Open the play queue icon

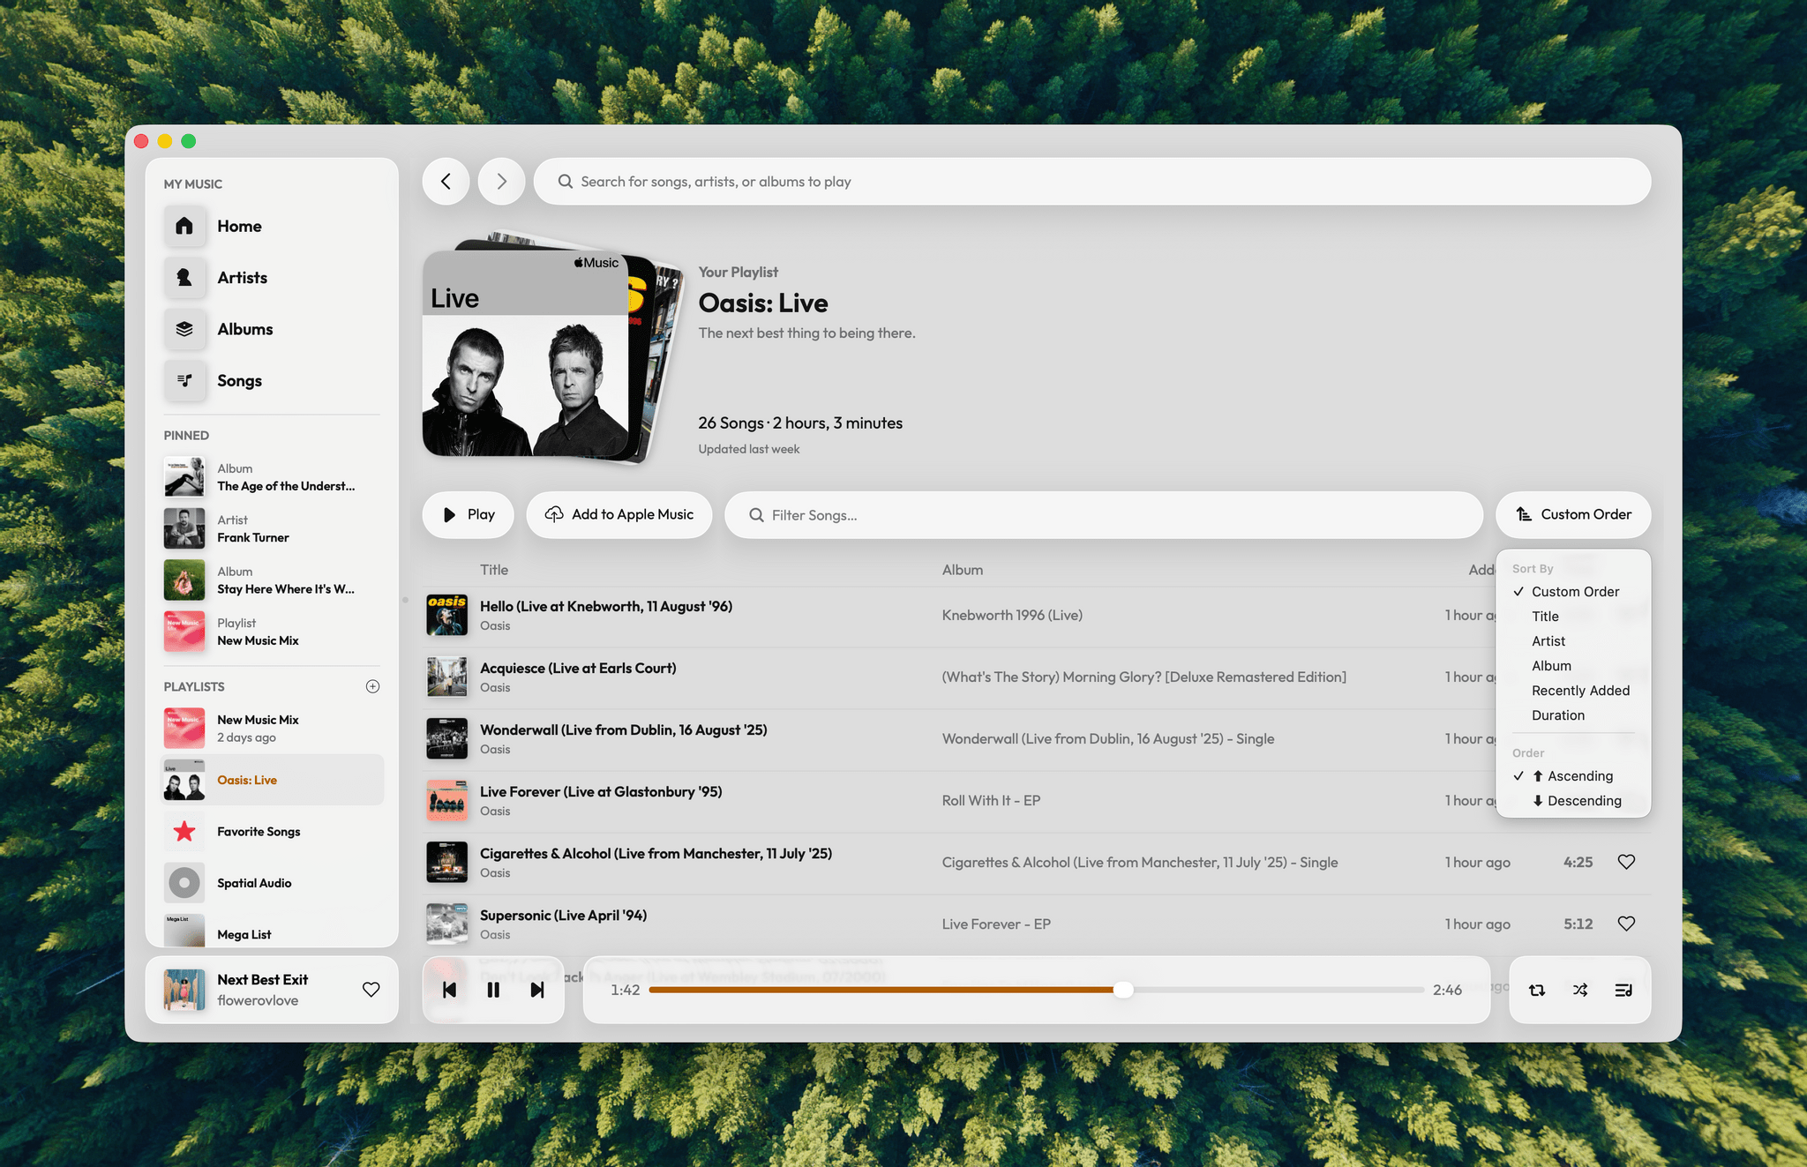point(1623,990)
